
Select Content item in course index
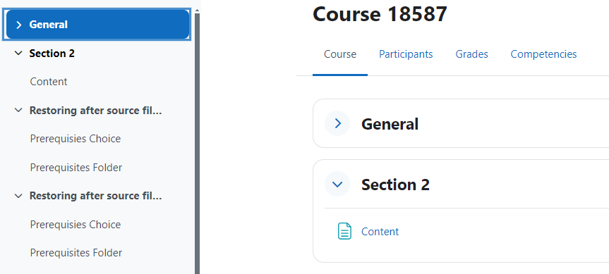click(x=49, y=82)
